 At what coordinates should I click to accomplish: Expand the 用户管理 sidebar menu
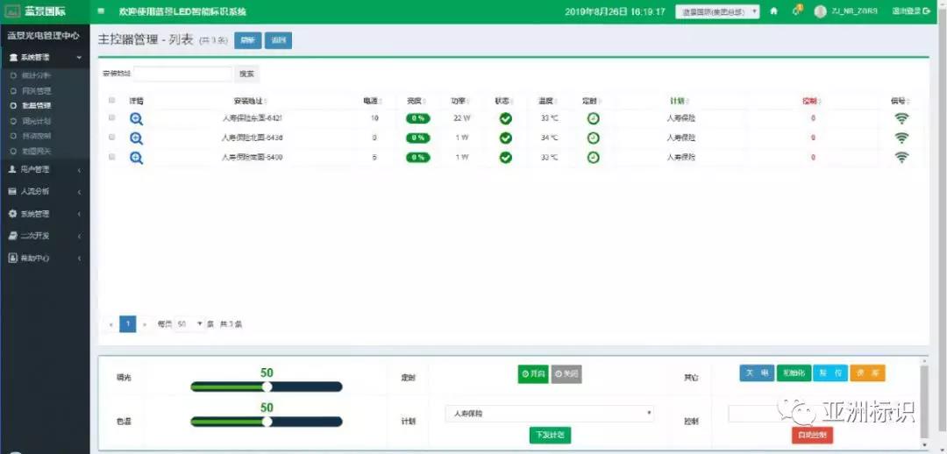pos(44,169)
